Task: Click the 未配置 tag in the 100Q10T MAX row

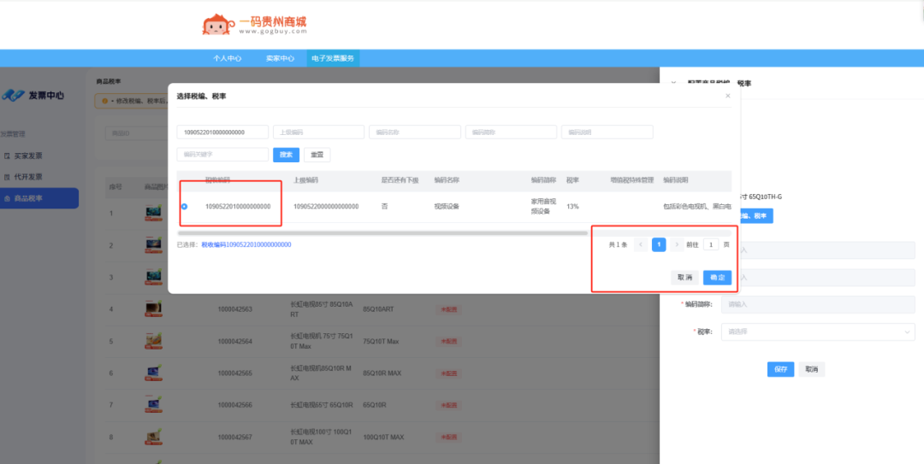Action: 447,437
